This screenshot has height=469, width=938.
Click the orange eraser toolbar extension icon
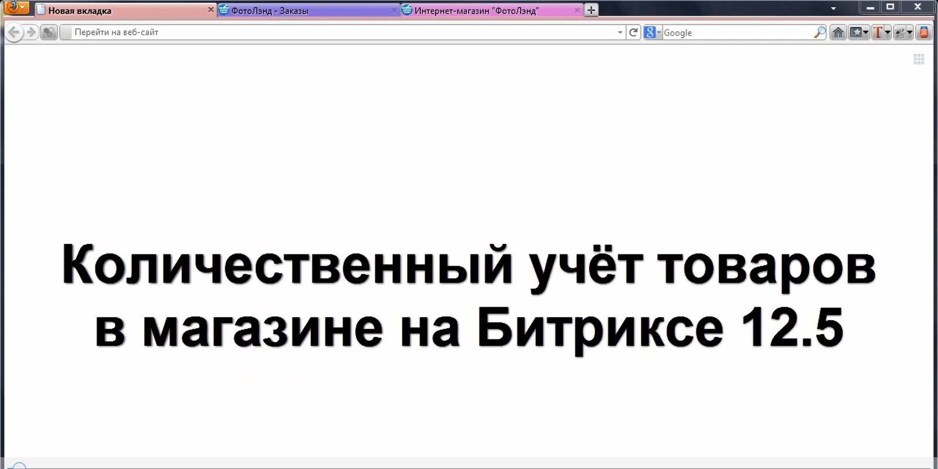tap(923, 32)
